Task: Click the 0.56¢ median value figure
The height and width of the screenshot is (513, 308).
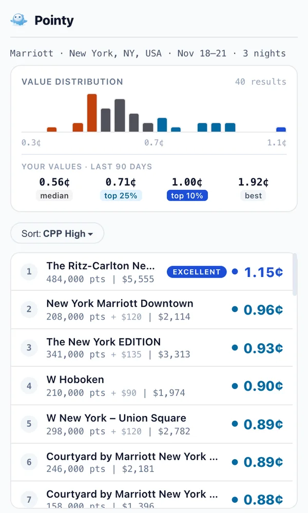Action: tap(54, 182)
